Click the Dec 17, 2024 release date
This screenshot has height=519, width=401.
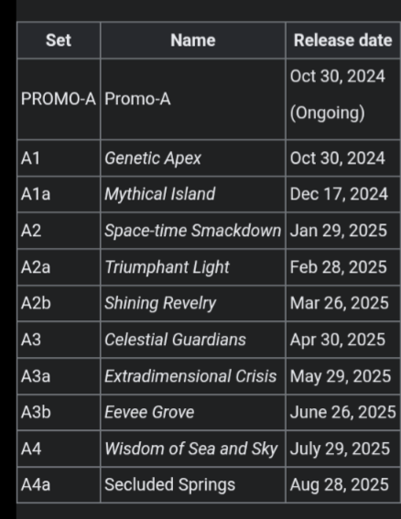339,194
